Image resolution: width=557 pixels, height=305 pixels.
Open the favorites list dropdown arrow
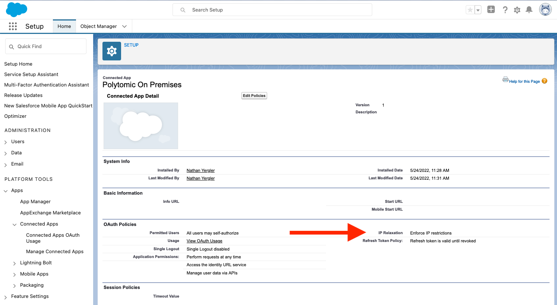point(478,10)
